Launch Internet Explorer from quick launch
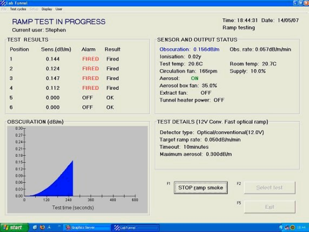Viewport: 309px width, 232px height. click(x=35, y=227)
